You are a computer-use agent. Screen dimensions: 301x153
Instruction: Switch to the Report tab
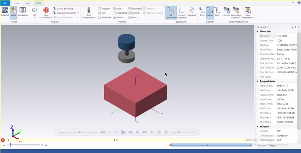273,145
